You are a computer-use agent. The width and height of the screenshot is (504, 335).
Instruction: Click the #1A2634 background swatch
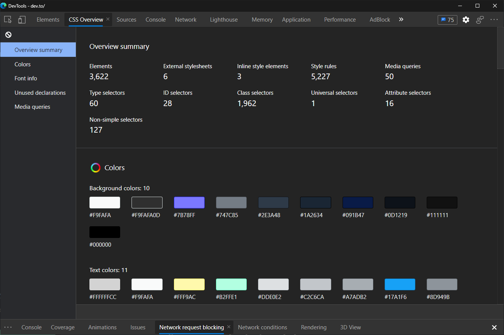316,202
